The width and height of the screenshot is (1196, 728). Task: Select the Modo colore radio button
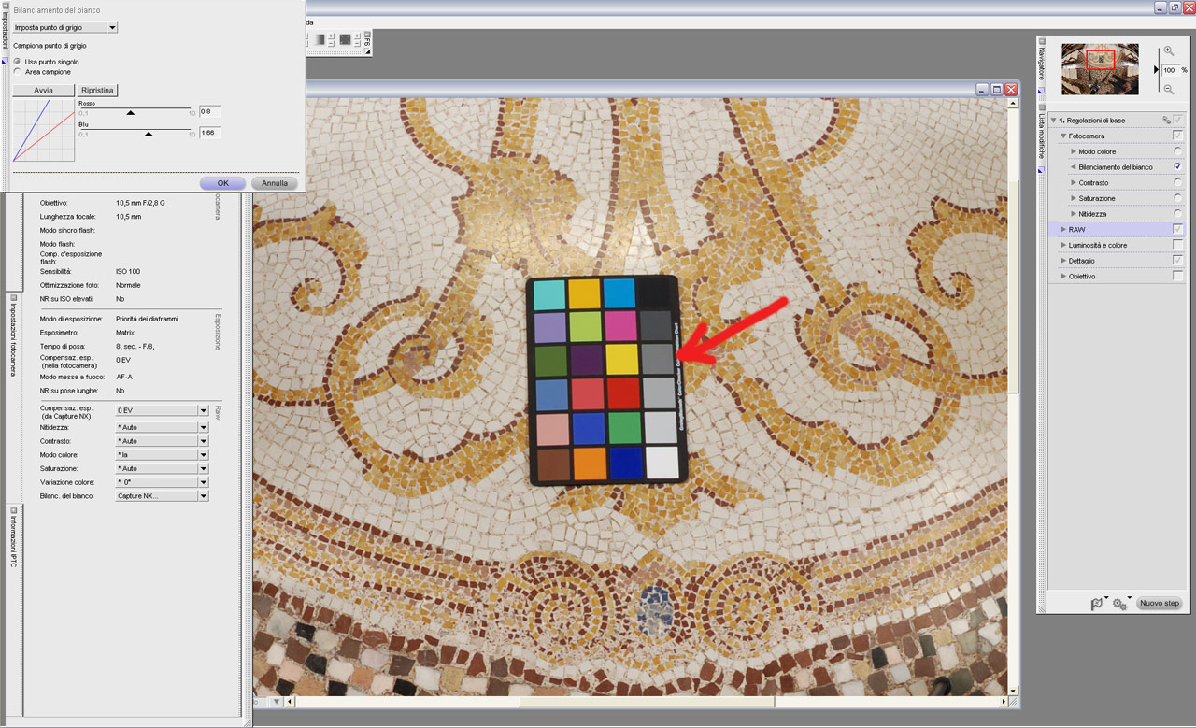[1177, 151]
